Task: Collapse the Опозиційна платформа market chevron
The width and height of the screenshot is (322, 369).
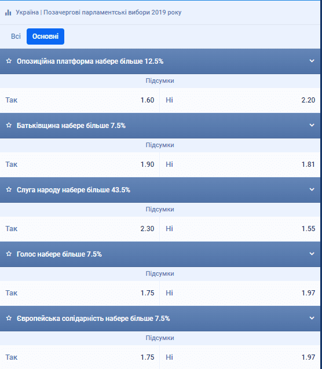Action: (x=312, y=61)
